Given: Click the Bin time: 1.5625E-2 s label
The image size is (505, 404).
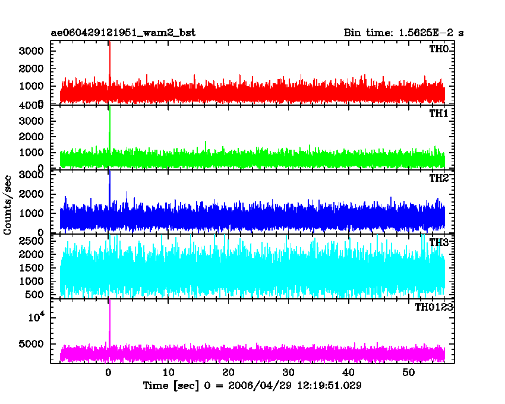Looking at the screenshot, I should (x=403, y=33).
